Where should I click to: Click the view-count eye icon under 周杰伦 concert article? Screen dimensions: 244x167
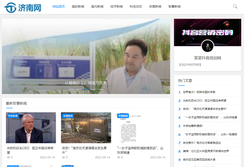click(63, 157)
